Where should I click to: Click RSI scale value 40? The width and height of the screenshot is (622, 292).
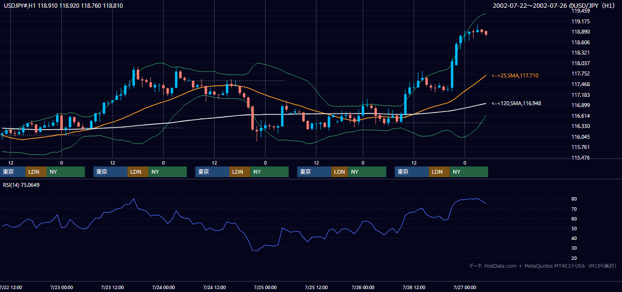click(x=574, y=238)
